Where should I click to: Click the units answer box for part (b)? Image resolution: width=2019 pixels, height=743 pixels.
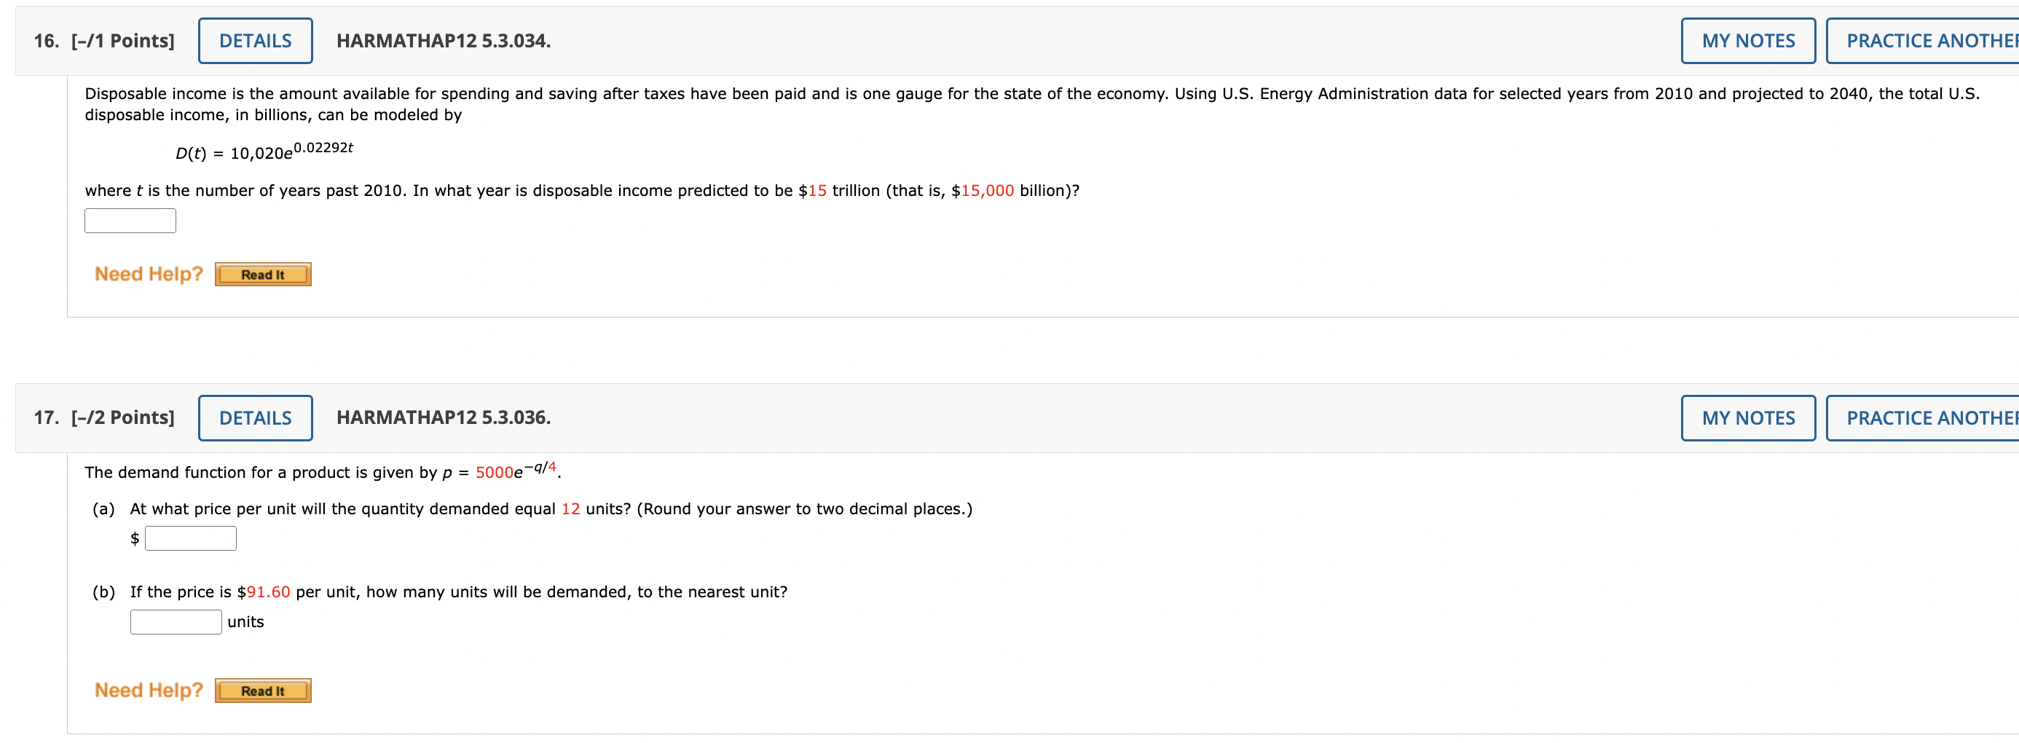pos(176,621)
